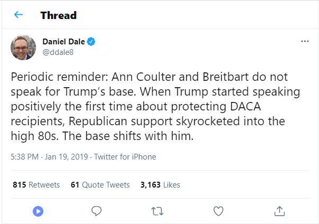Click the blue circular play icon
319x224 pixels.
[38, 211]
